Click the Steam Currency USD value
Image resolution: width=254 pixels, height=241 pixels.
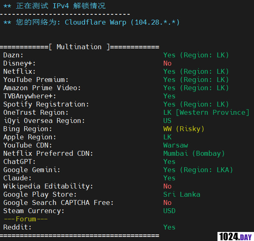[x=169, y=211]
